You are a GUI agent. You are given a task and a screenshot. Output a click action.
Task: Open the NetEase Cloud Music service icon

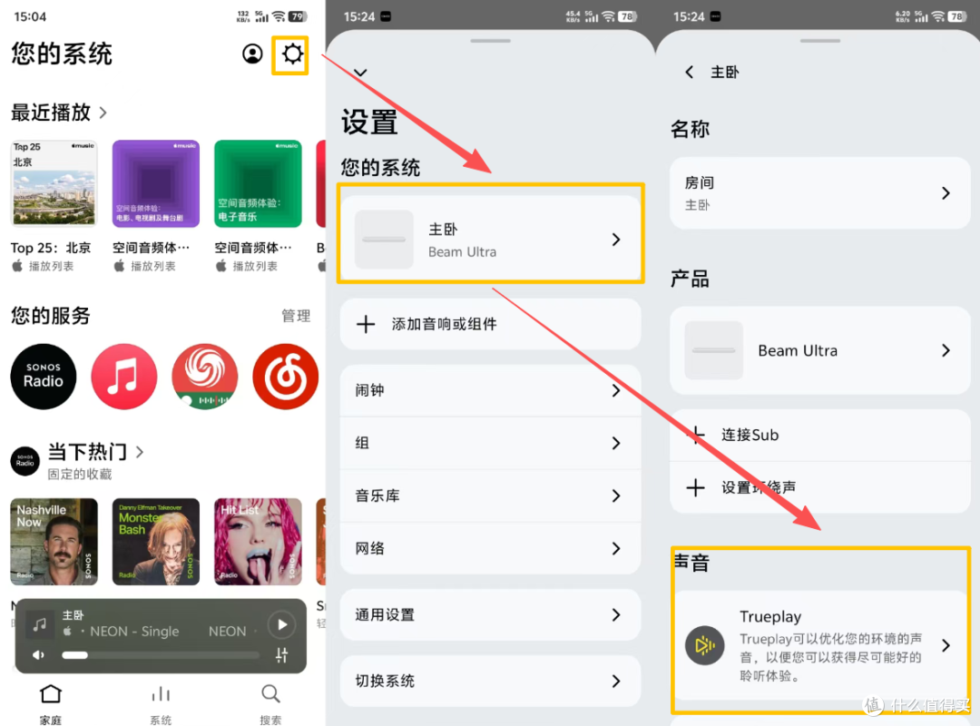click(x=286, y=377)
